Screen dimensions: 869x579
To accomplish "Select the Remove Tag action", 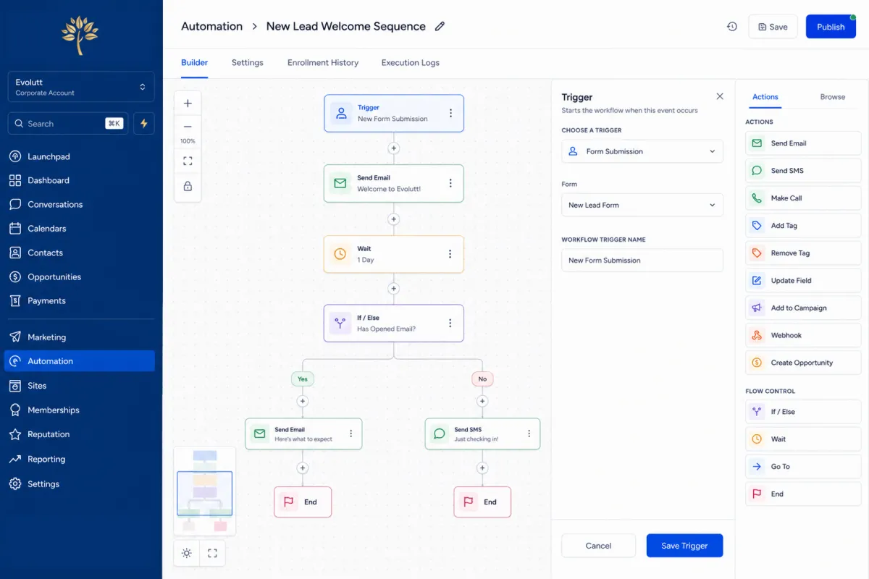I will 803,253.
